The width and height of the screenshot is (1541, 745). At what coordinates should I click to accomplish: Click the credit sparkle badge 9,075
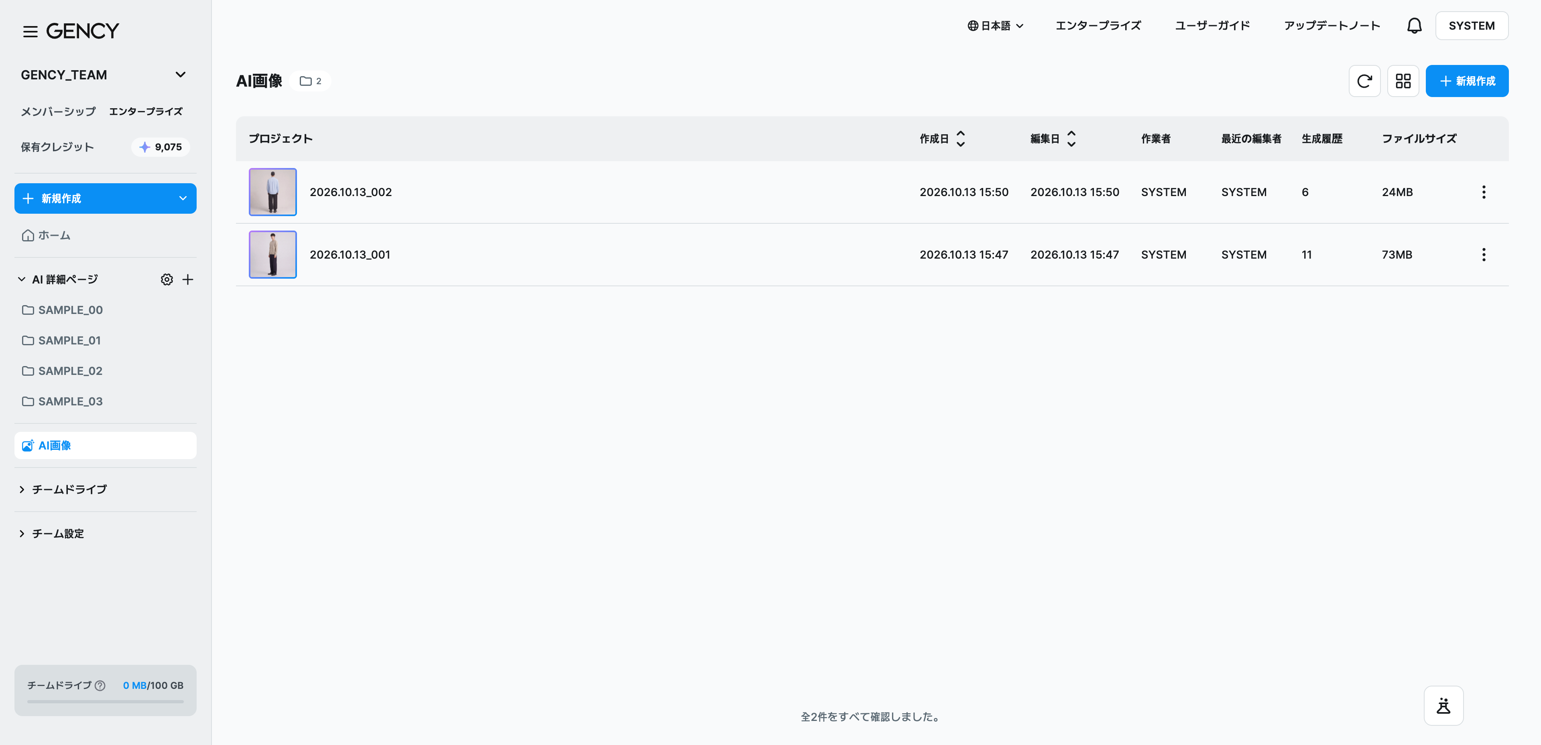(x=161, y=147)
